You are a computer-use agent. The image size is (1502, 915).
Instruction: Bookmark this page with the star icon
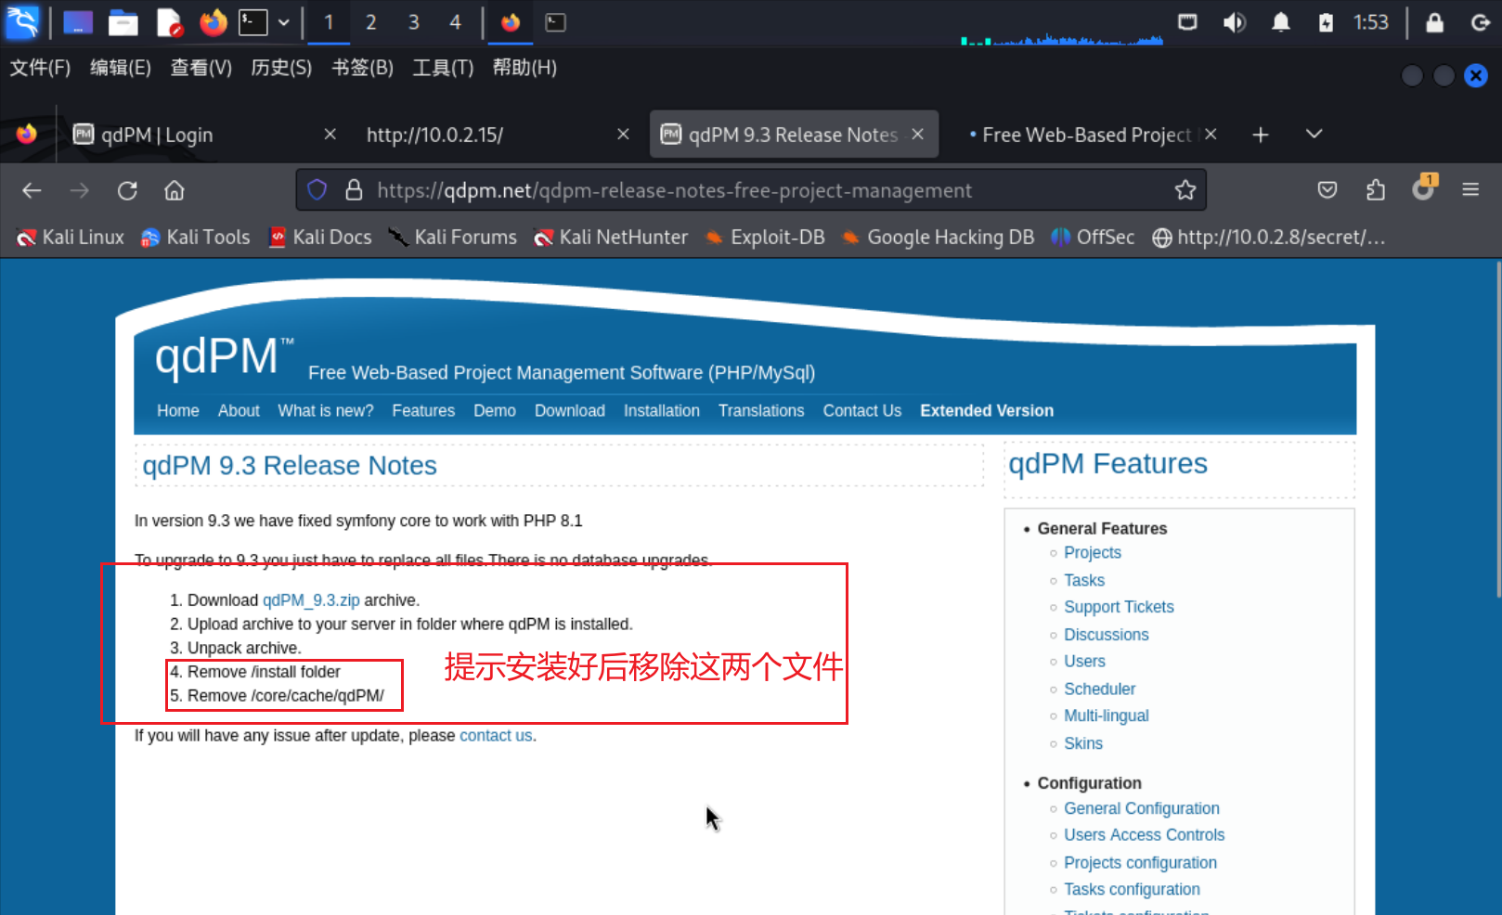coord(1185,190)
